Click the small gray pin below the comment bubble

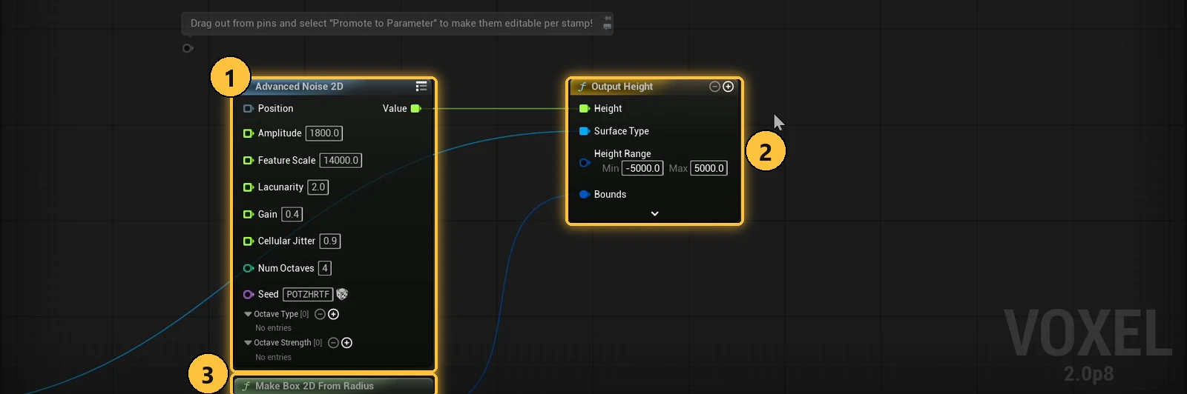[188, 48]
